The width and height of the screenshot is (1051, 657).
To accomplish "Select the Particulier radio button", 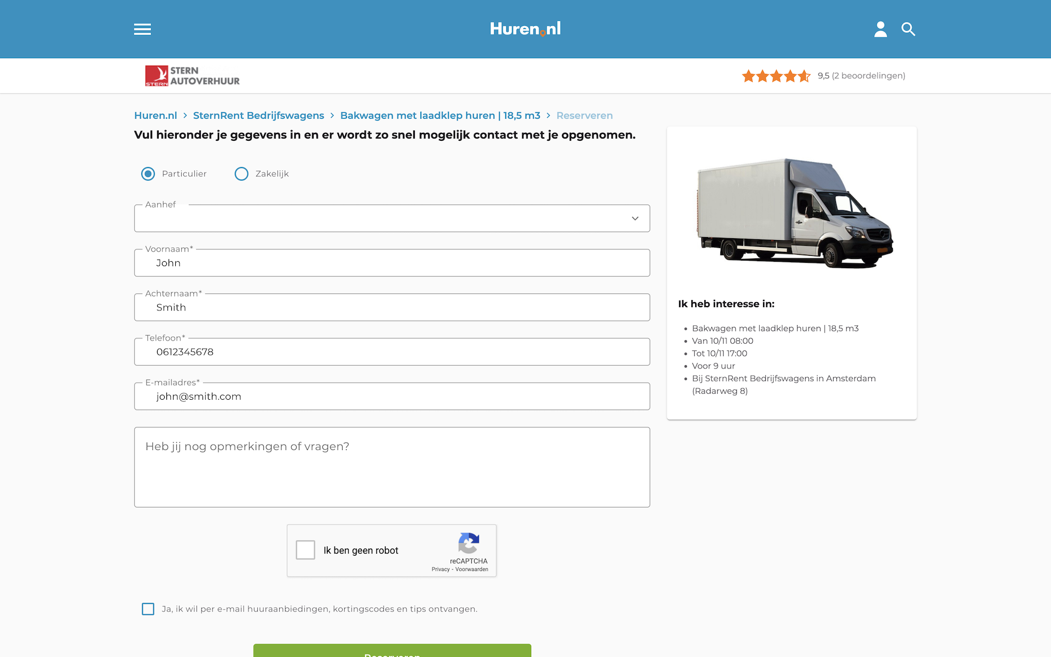I will [x=148, y=174].
